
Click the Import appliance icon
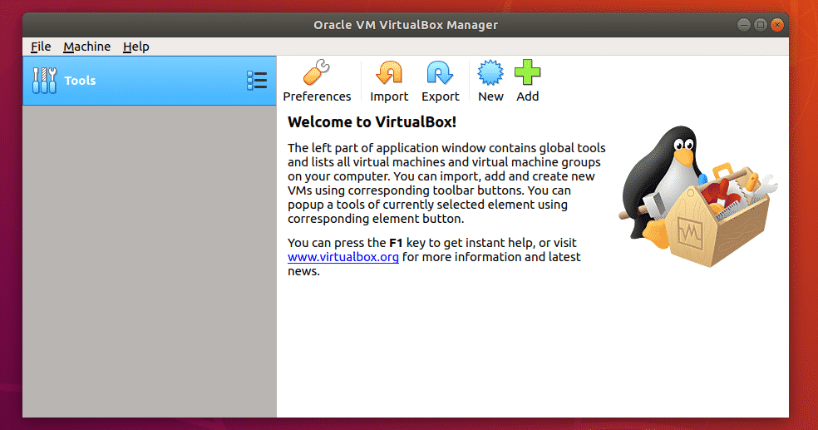[389, 72]
